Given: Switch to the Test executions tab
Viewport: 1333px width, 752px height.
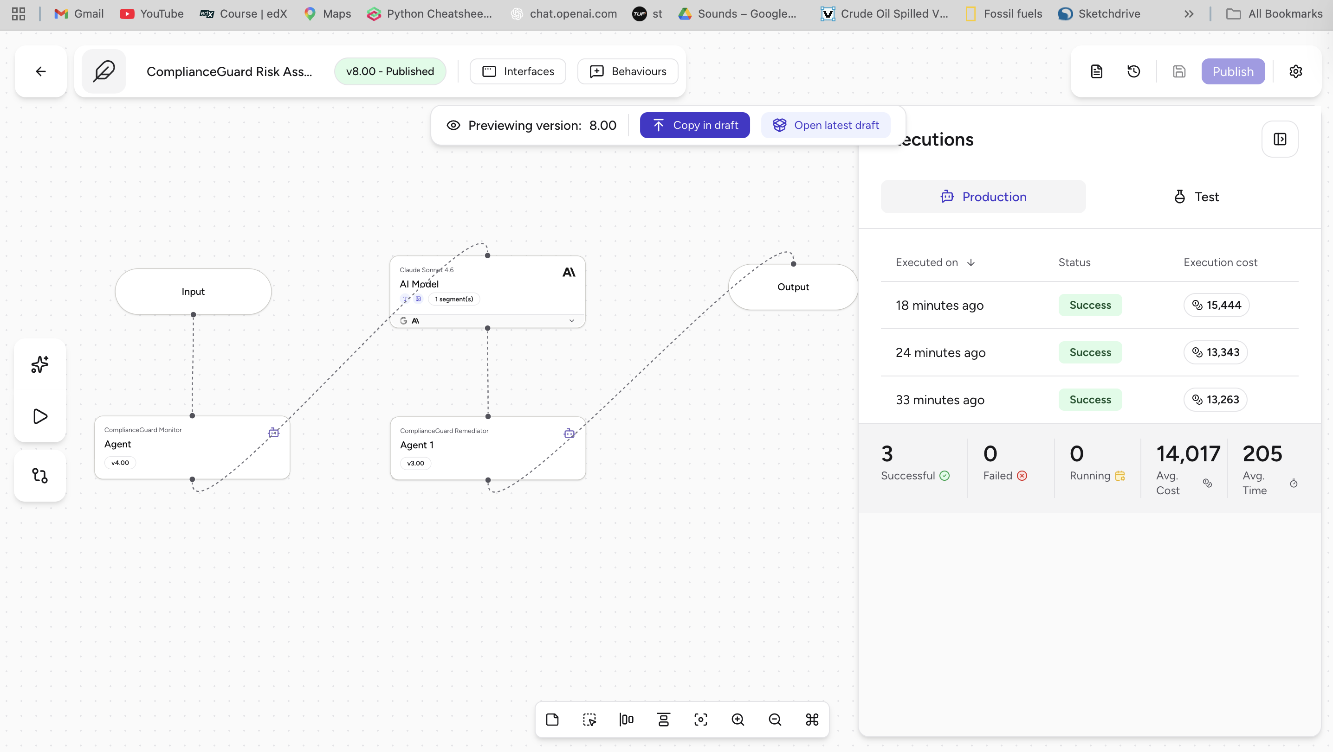Looking at the screenshot, I should (1196, 197).
